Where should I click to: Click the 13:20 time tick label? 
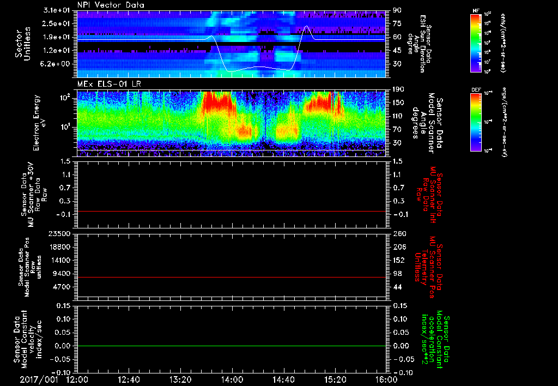pos(180,379)
